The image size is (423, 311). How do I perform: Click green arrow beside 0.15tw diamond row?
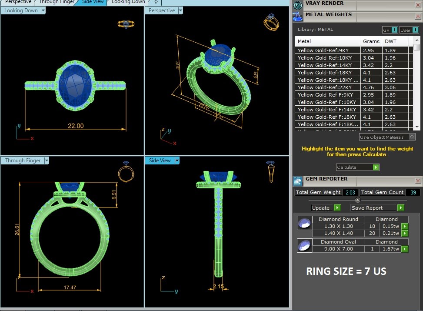pyautogui.click(x=405, y=226)
